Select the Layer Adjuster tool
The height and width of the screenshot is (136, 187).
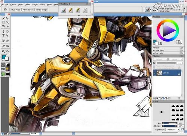point(7,18)
